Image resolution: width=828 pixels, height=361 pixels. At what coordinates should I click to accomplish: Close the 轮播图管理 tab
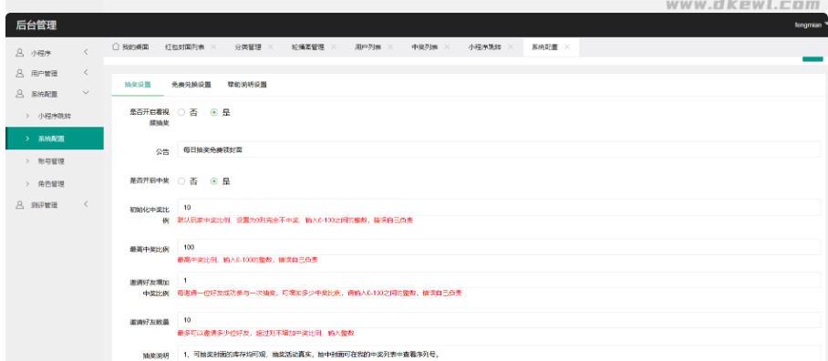(333, 47)
